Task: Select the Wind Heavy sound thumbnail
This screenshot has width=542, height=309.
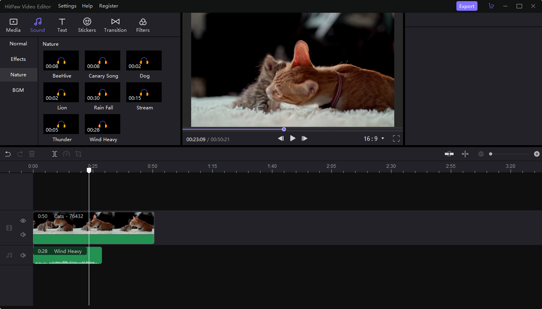Action: (x=102, y=124)
